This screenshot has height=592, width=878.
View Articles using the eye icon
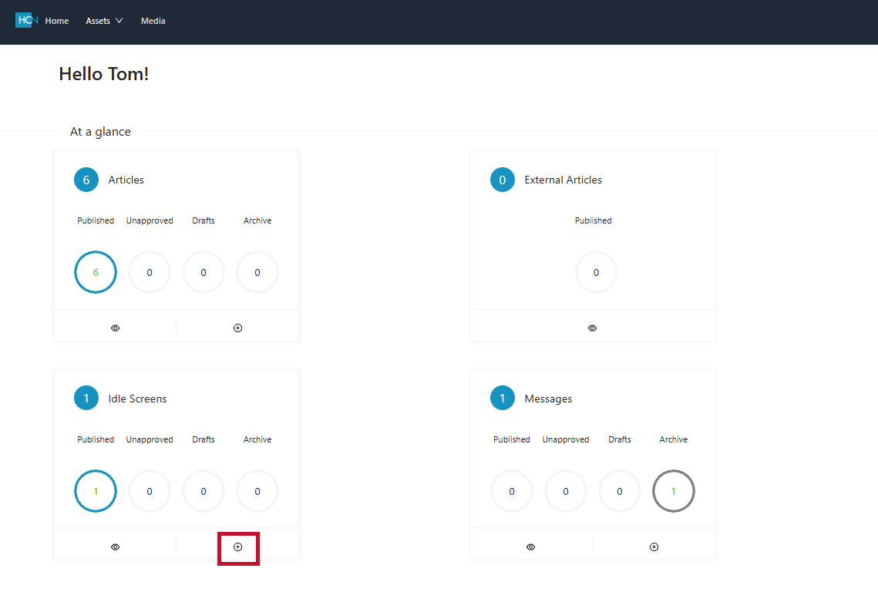pos(115,328)
